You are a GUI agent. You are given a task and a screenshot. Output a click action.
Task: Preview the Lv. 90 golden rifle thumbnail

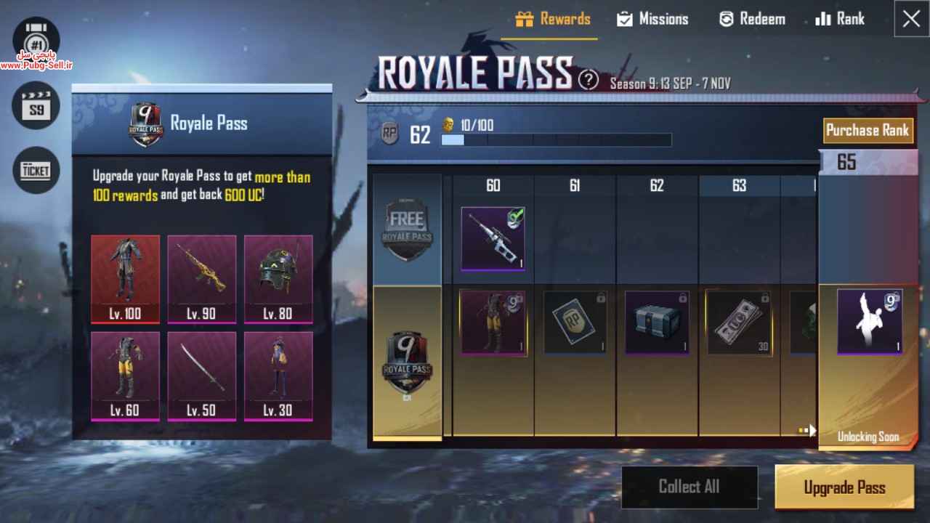[x=202, y=279]
